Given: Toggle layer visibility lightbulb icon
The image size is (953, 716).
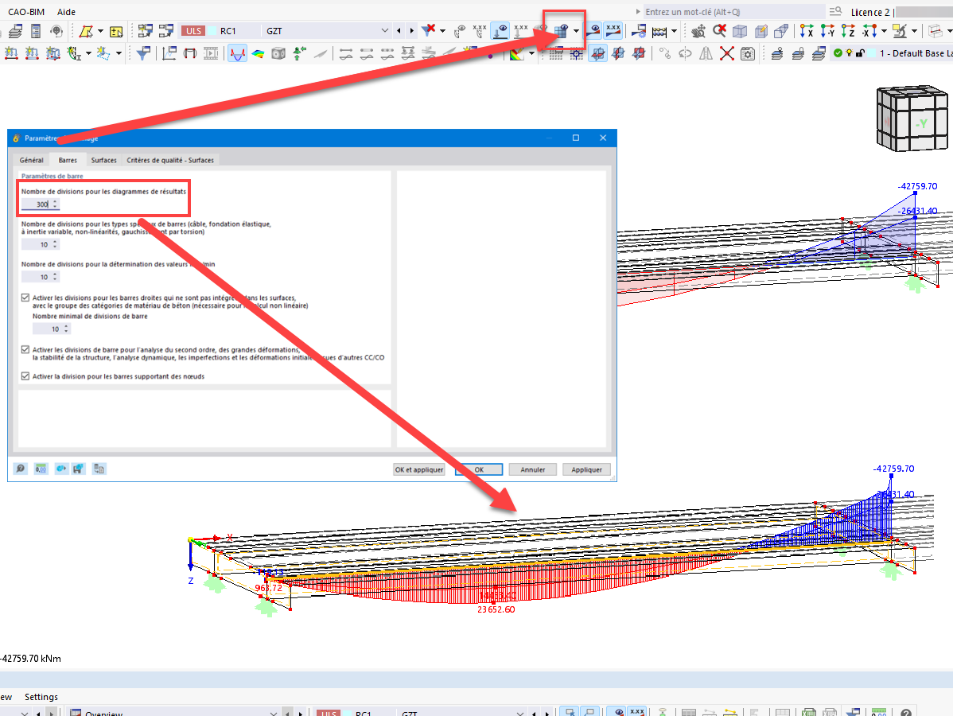Looking at the screenshot, I should [x=849, y=53].
